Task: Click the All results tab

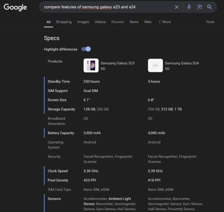Action: point(49,22)
